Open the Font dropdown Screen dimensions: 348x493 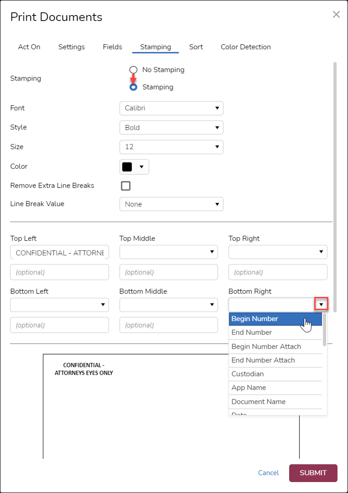point(171,108)
